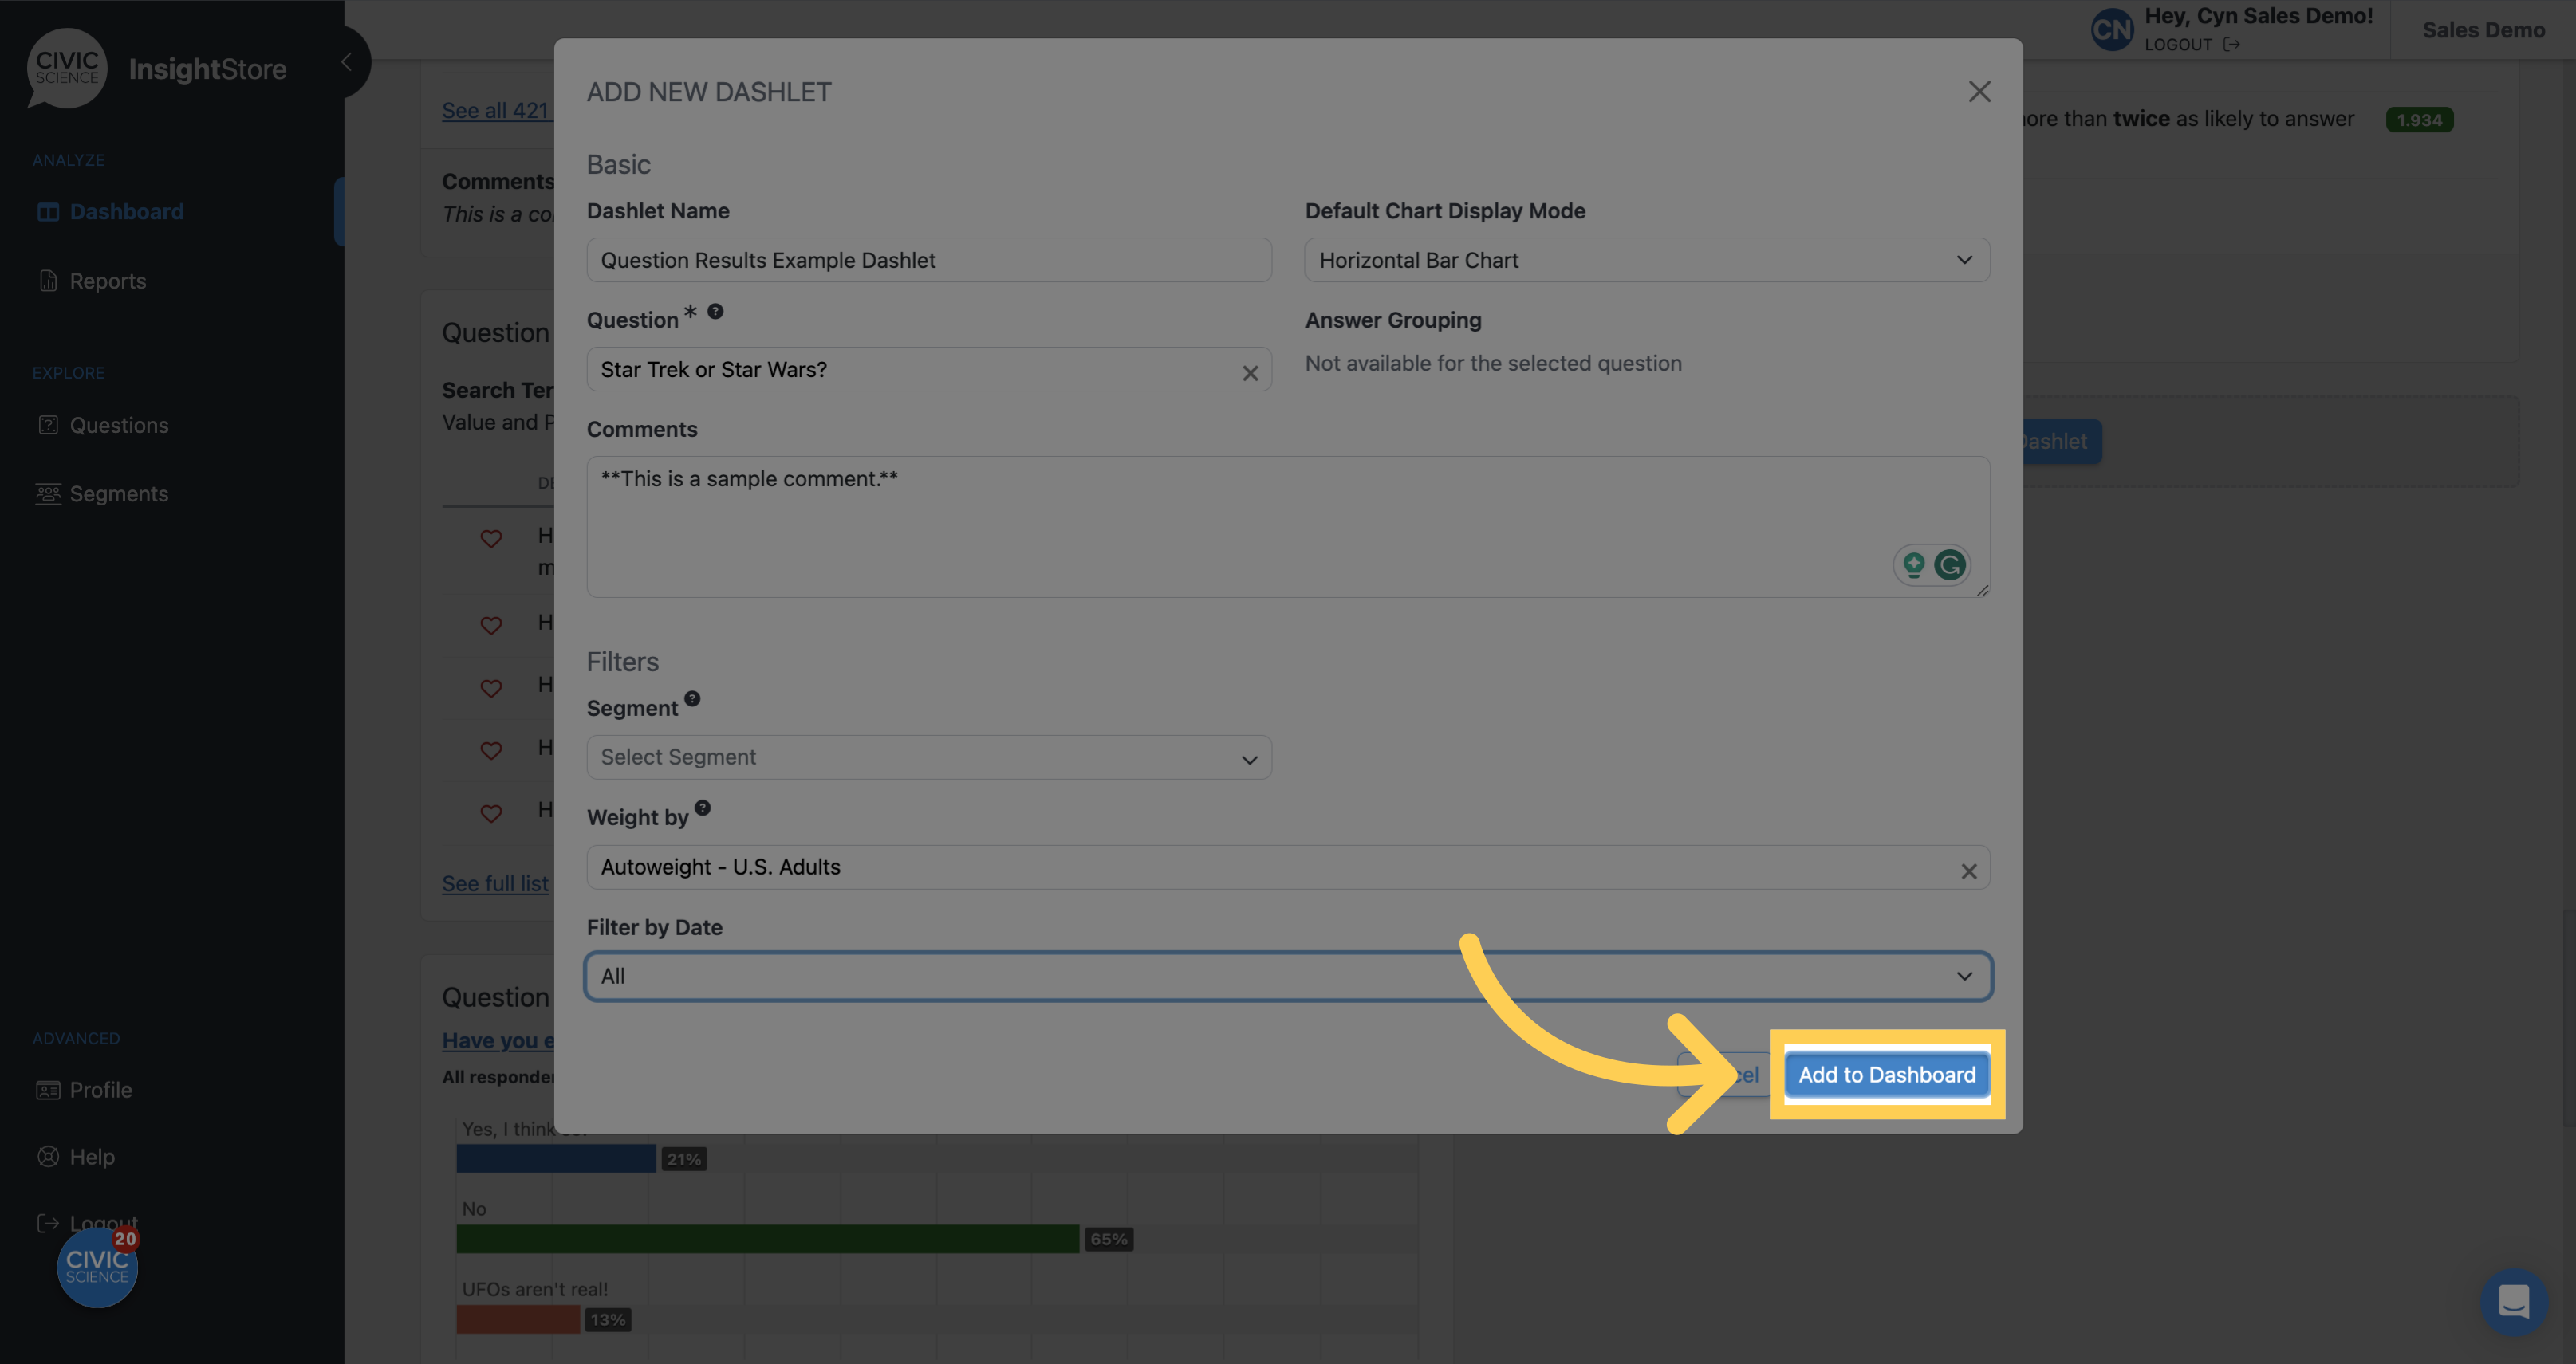Collapse the sidebar using the chevron arrow
2576x1364 pixels.
click(x=346, y=62)
